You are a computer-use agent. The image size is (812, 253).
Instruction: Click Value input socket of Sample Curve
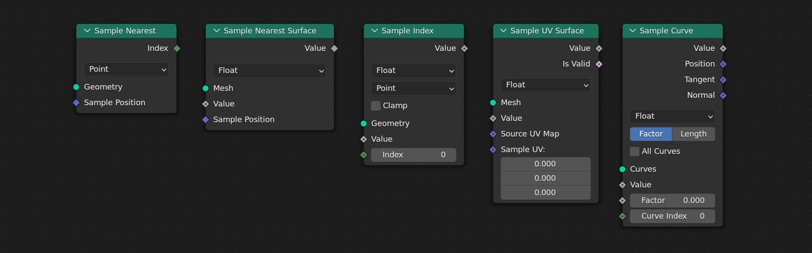click(x=622, y=185)
